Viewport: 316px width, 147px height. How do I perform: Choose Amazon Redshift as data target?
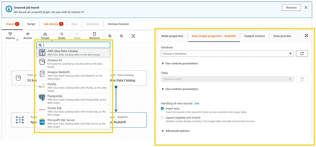pos(73,75)
